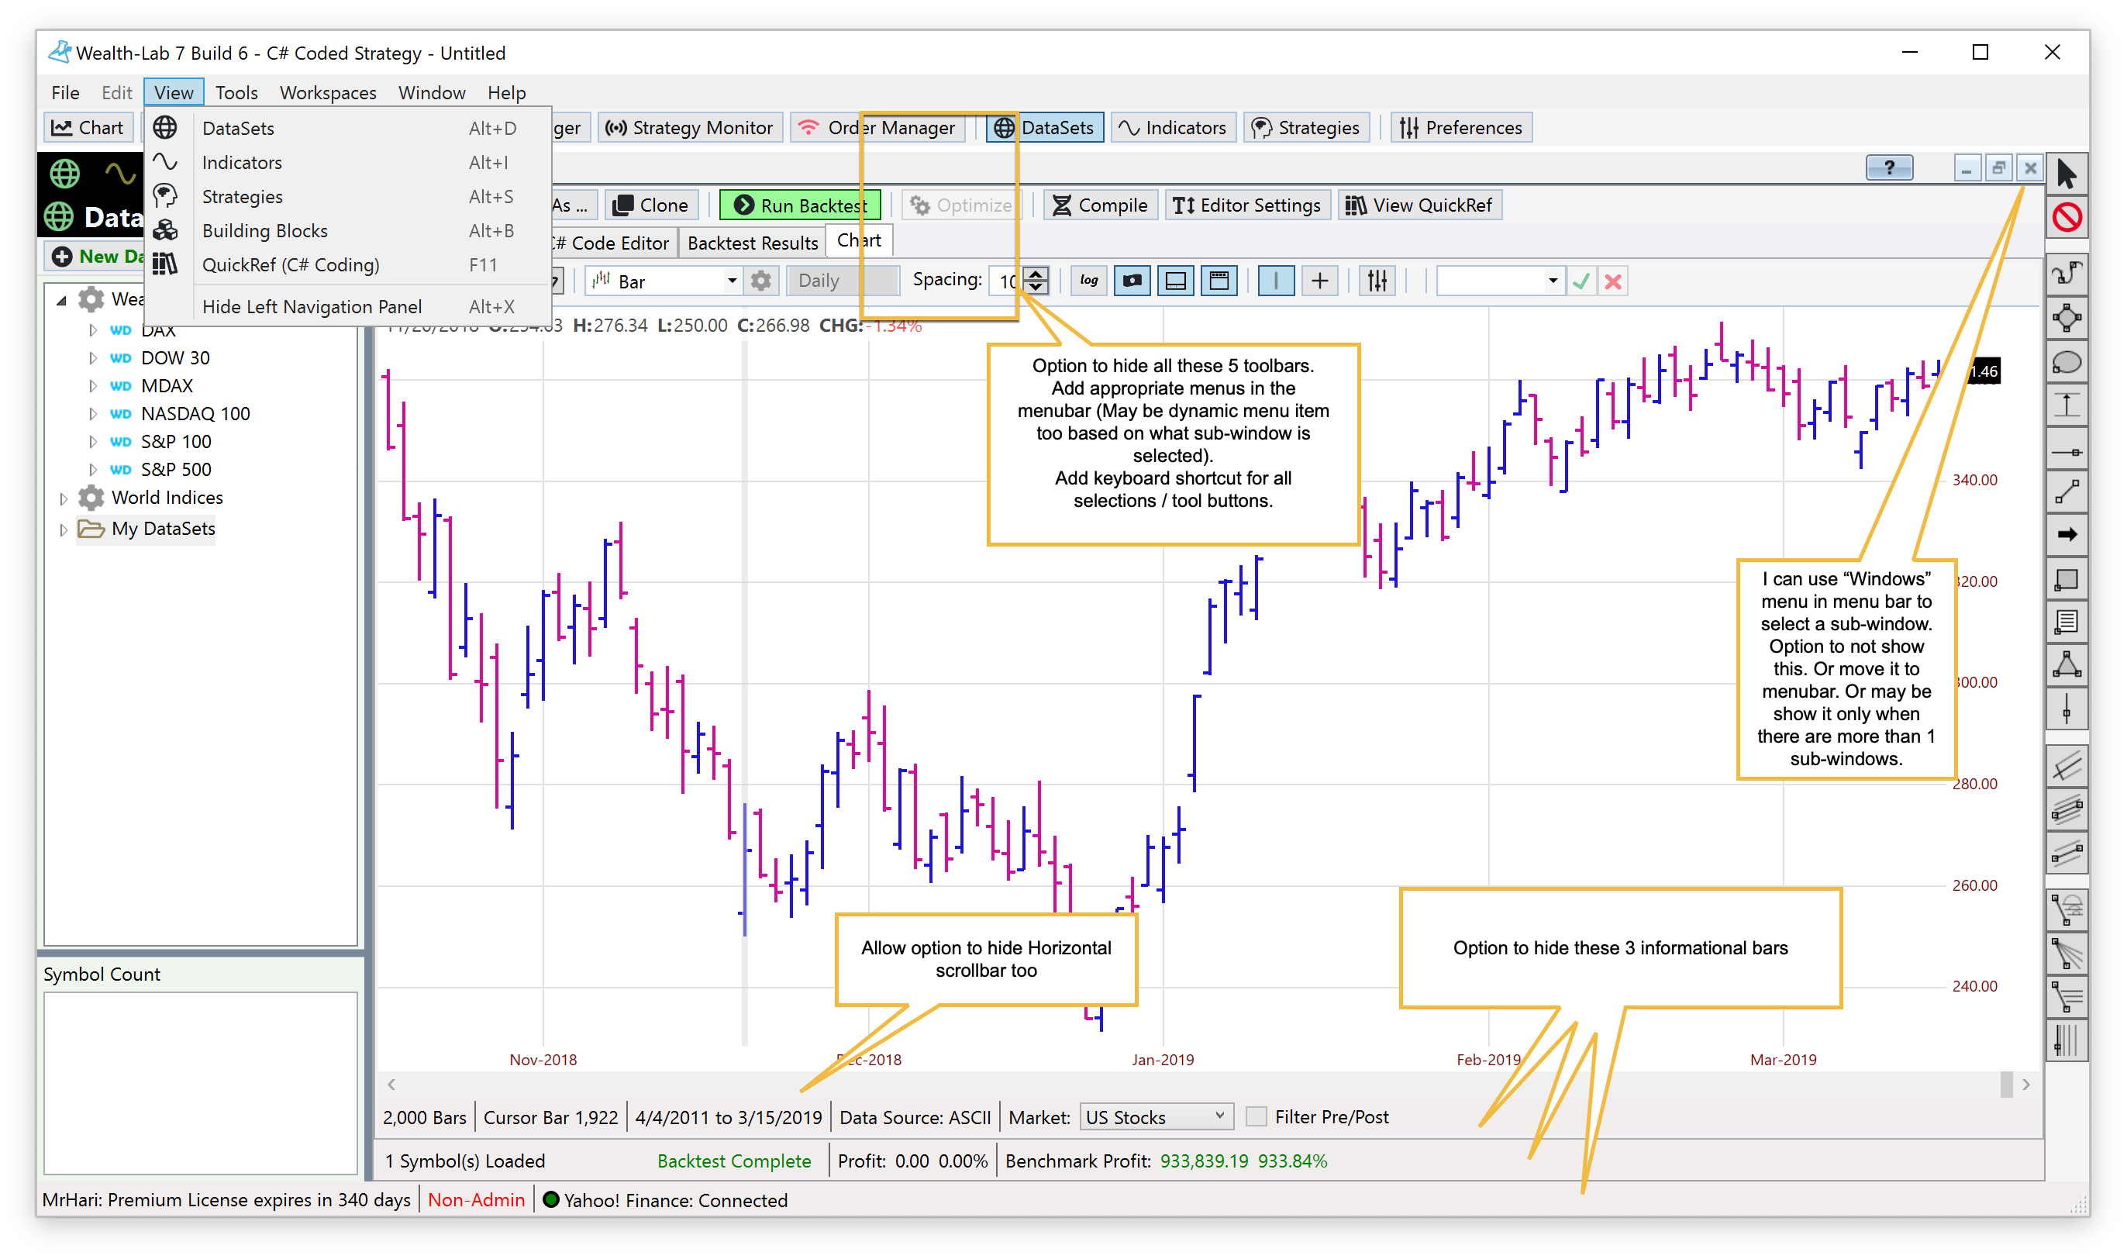Toggle the vertical cursor line

[1276, 281]
